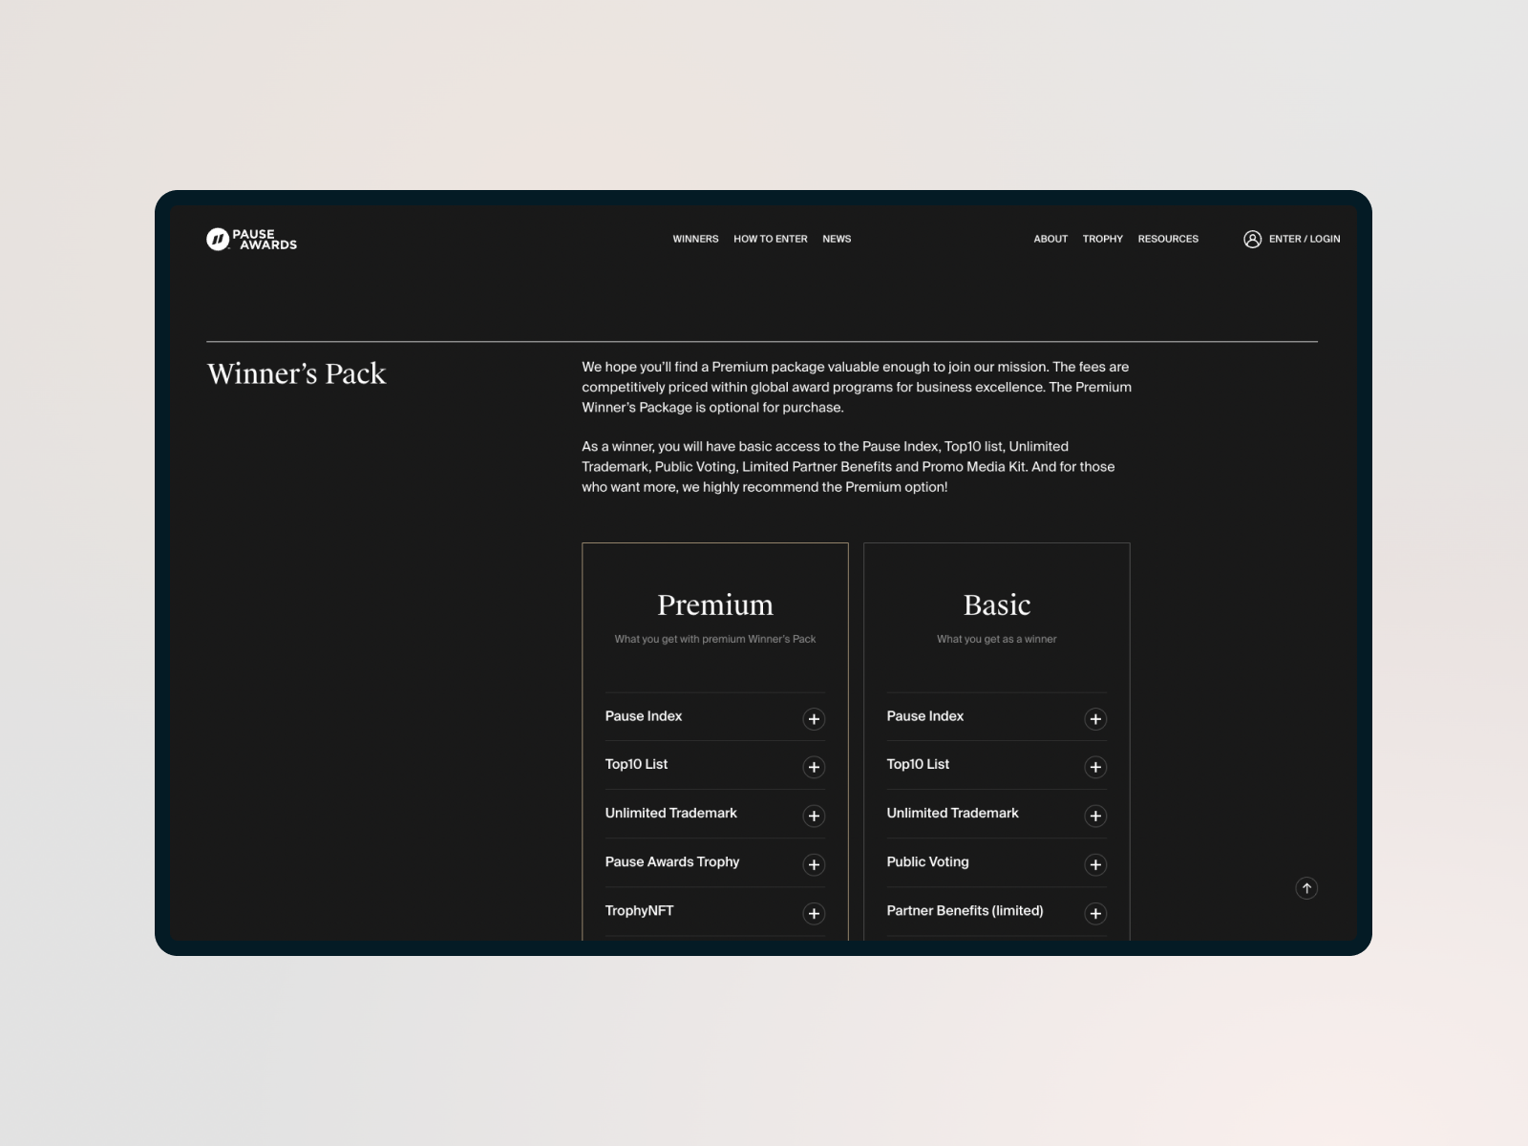Click the Pause Awards logo
Viewport: 1528px width, 1146px height.
pyautogui.click(x=251, y=239)
